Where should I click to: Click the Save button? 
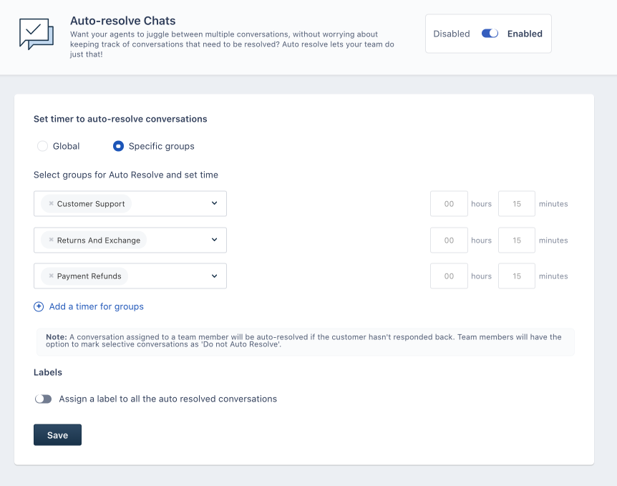[57, 435]
